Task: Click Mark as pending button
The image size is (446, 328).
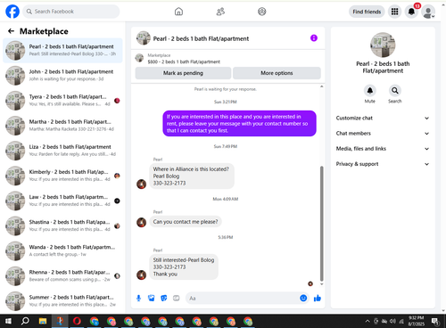Action: pos(183,73)
